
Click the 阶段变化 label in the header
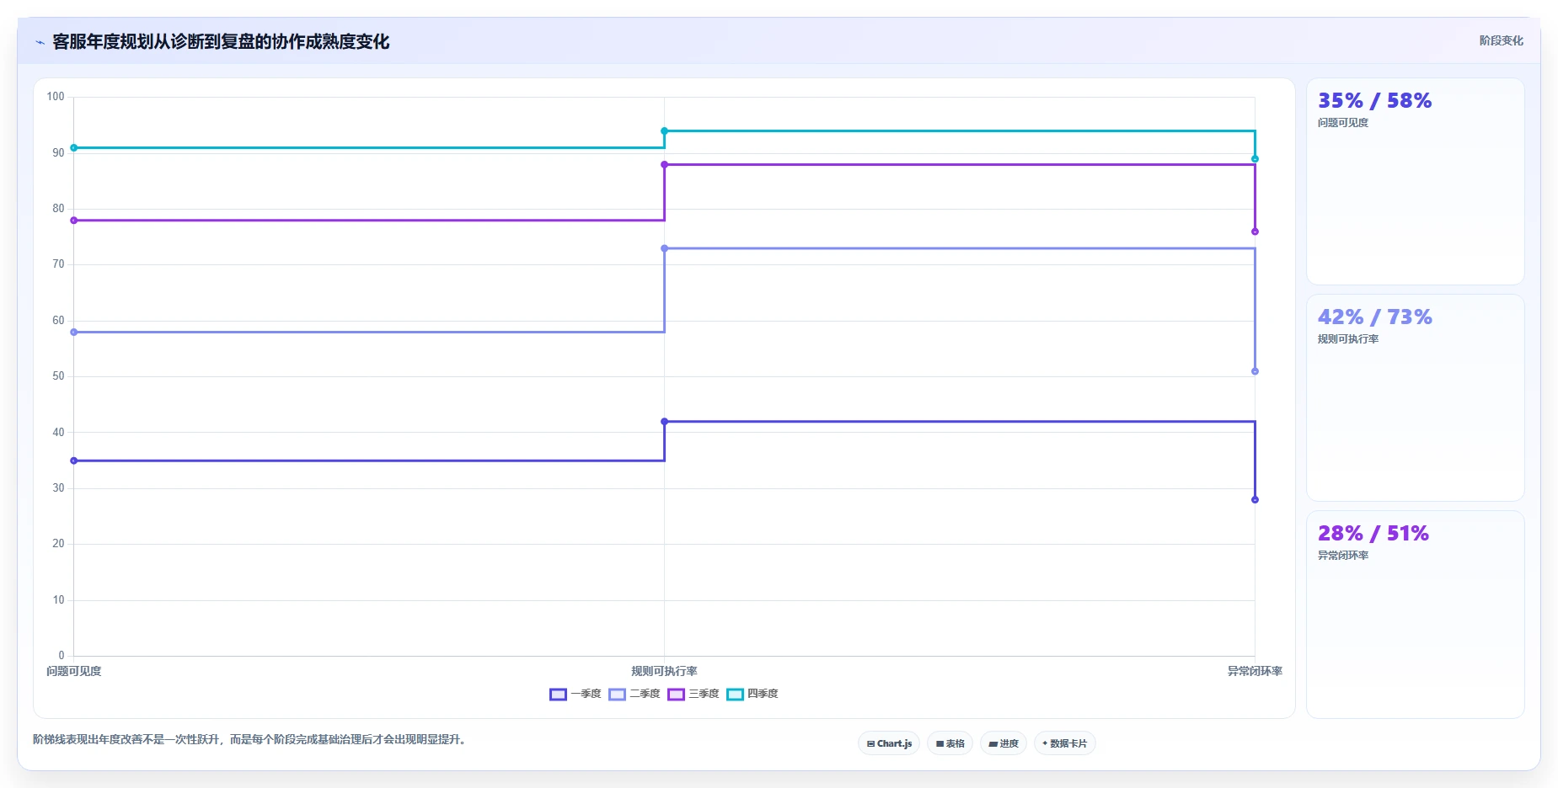coord(1501,40)
